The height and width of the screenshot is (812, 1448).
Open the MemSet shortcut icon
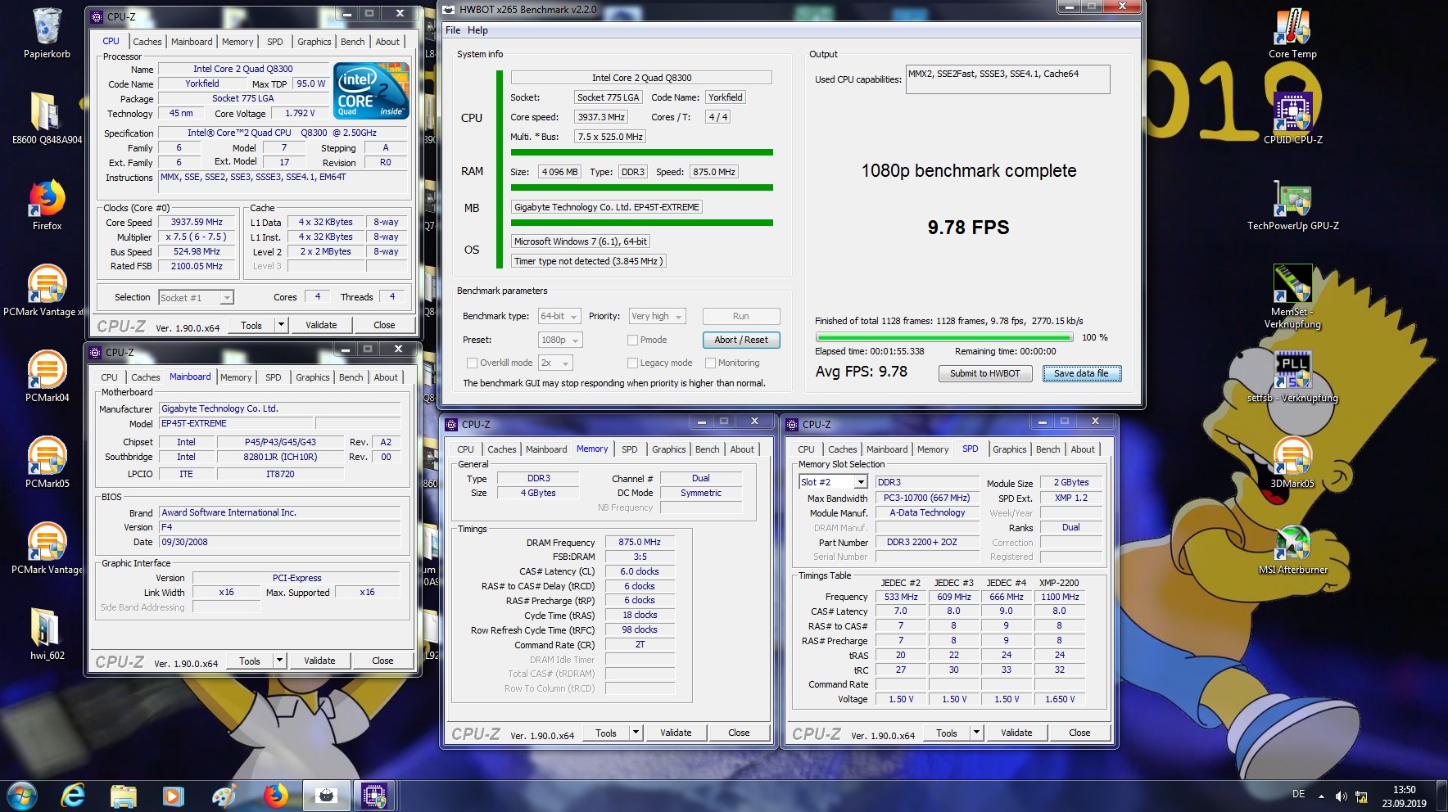(1292, 284)
